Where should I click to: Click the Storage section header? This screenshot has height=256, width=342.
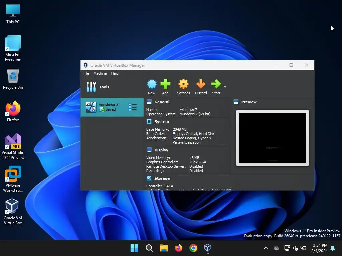tap(162, 178)
